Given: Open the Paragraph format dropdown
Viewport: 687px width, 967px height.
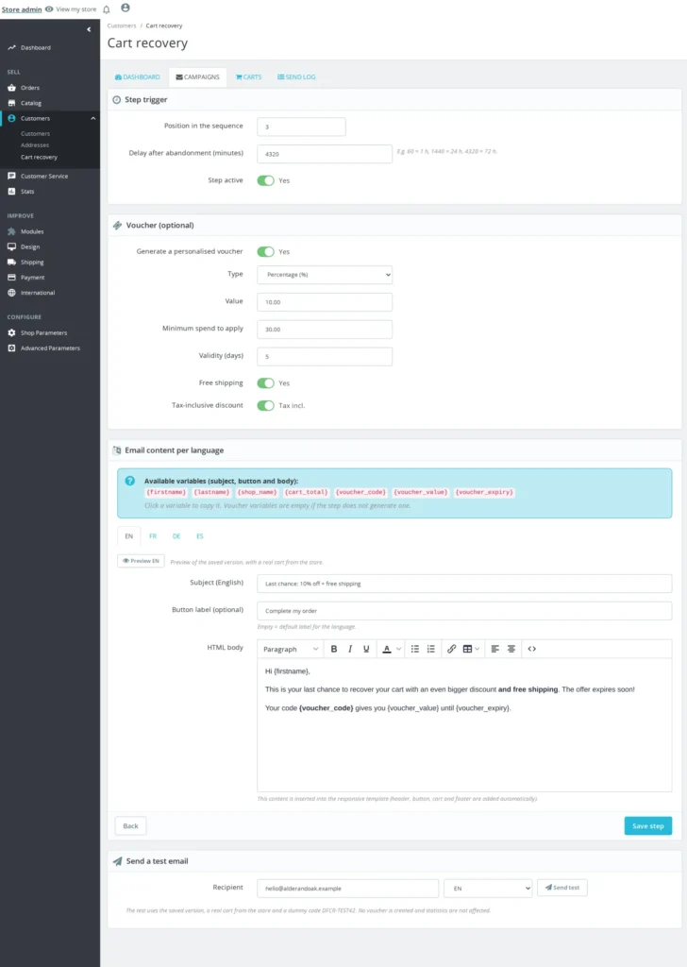Looking at the screenshot, I should pyautogui.click(x=291, y=649).
